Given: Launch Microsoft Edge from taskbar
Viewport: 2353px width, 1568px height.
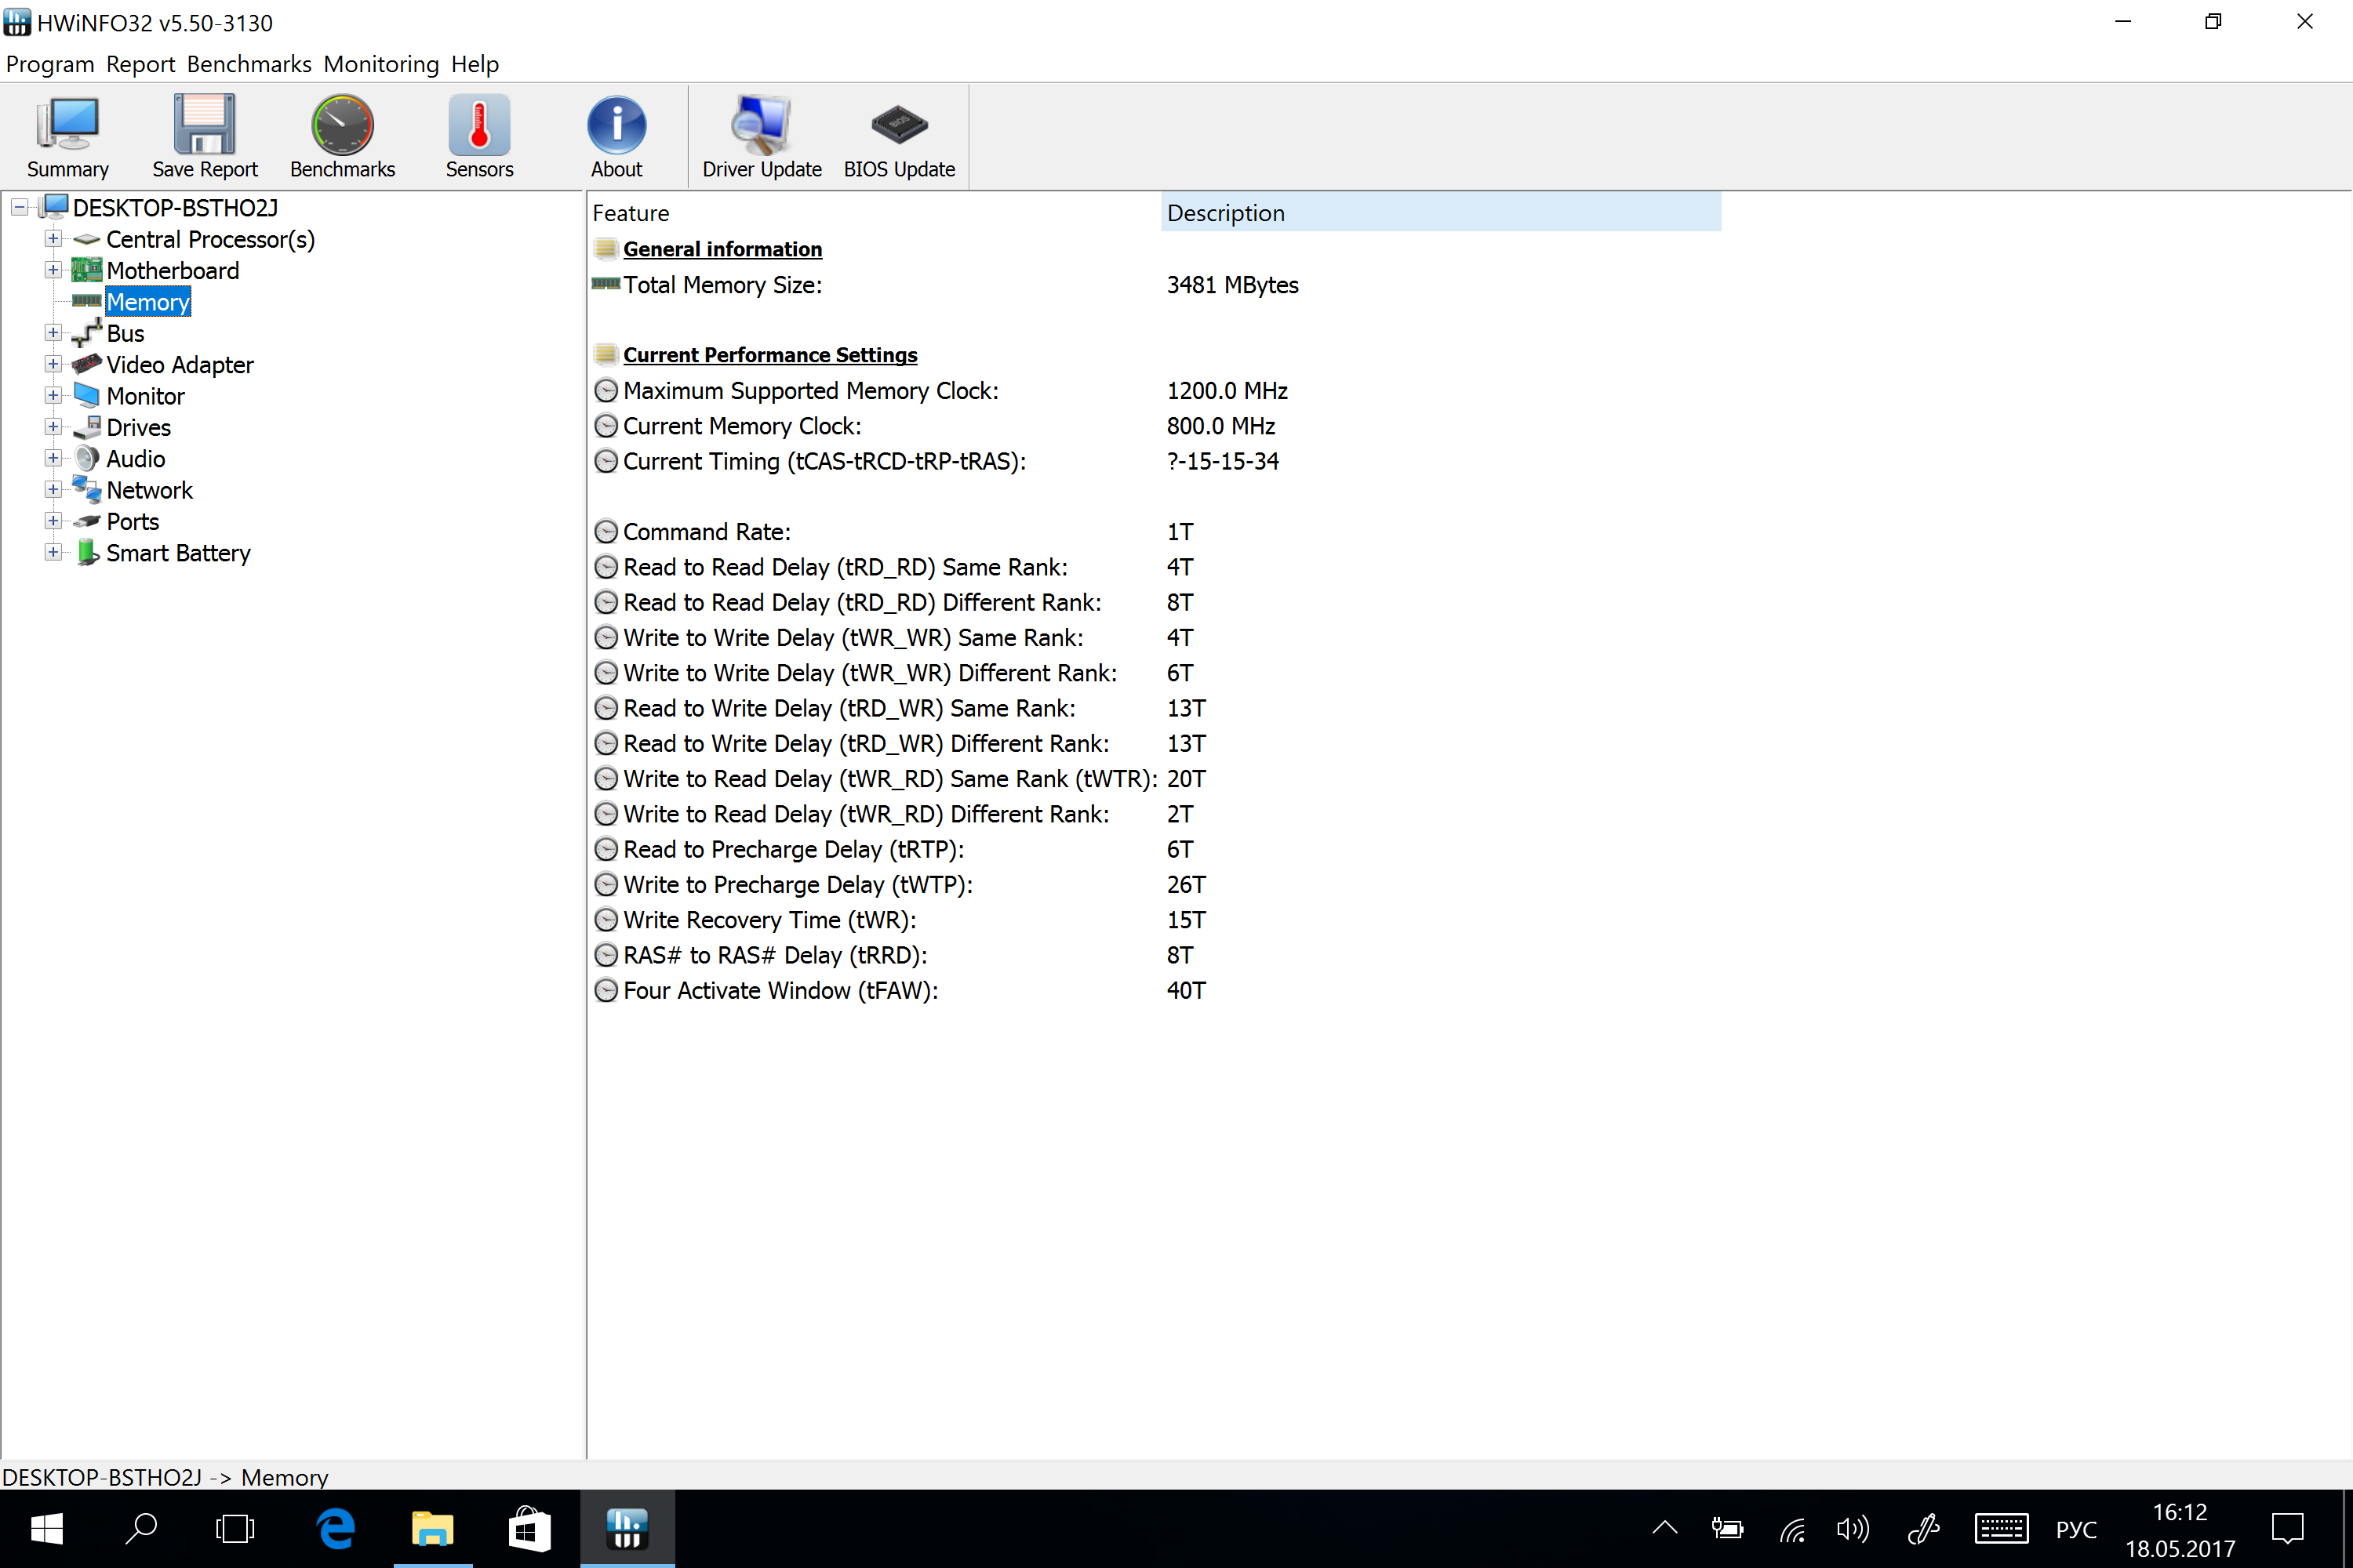Looking at the screenshot, I should [336, 1529].
